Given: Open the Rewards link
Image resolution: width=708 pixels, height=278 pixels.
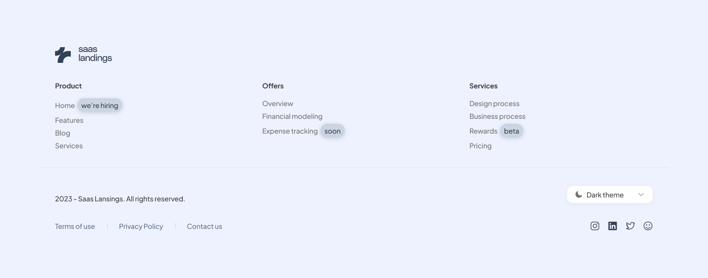Looking at the screenshot, I should (x=483, y=131).
